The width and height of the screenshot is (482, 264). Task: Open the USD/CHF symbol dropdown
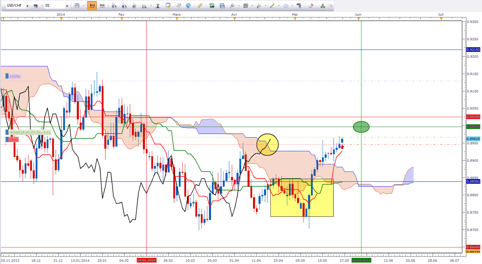[27, 6]
